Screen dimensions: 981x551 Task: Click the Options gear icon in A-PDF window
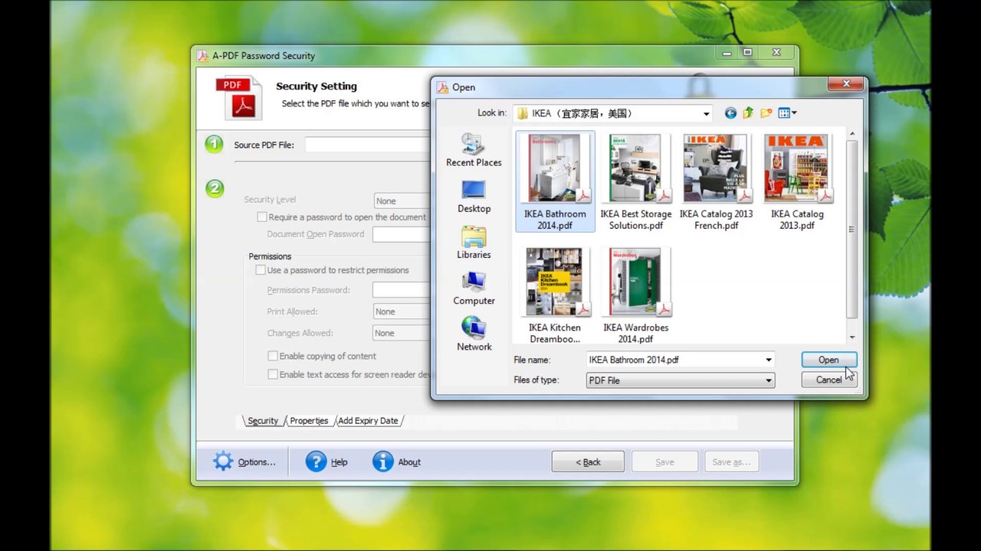click(223, 461)
